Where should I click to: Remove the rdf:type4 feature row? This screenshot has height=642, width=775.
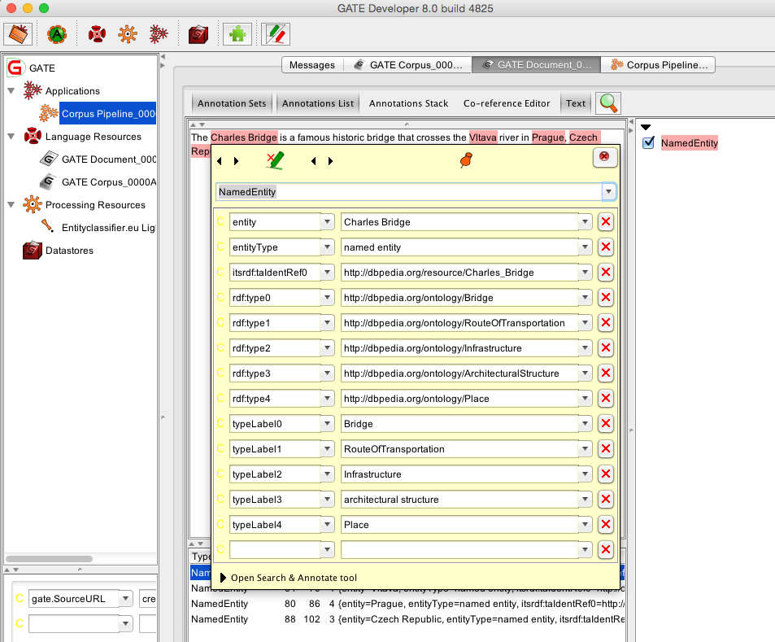(606, 398)
